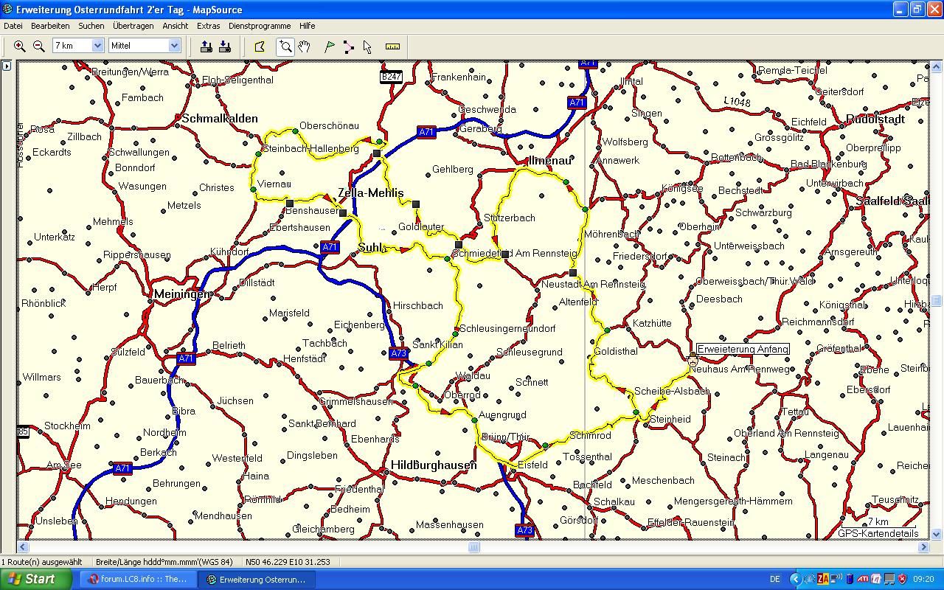Open the 7 km map scale dropdown
The height and width of the screenshot is (590, 944).
97,46
